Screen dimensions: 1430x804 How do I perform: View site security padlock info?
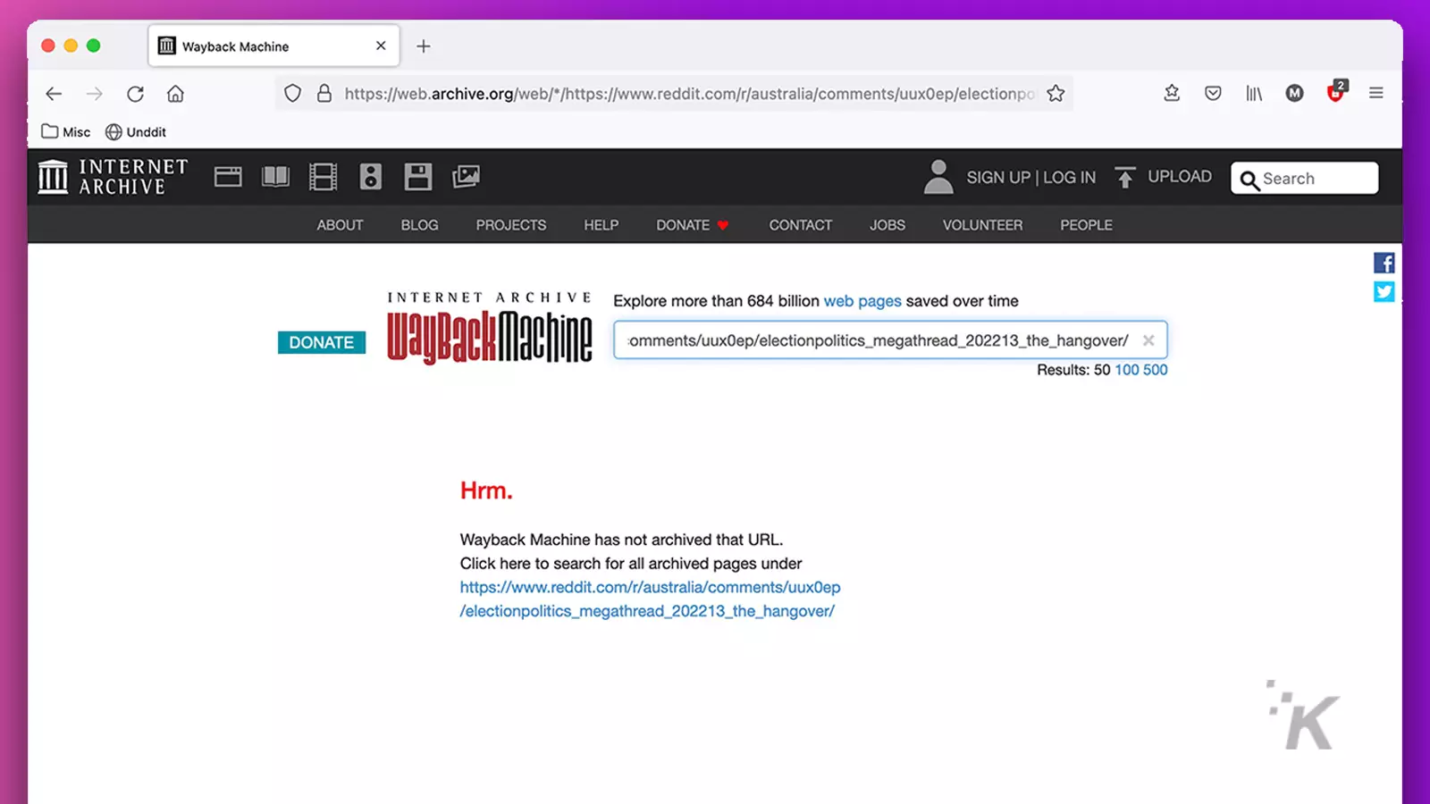point(324,94)
